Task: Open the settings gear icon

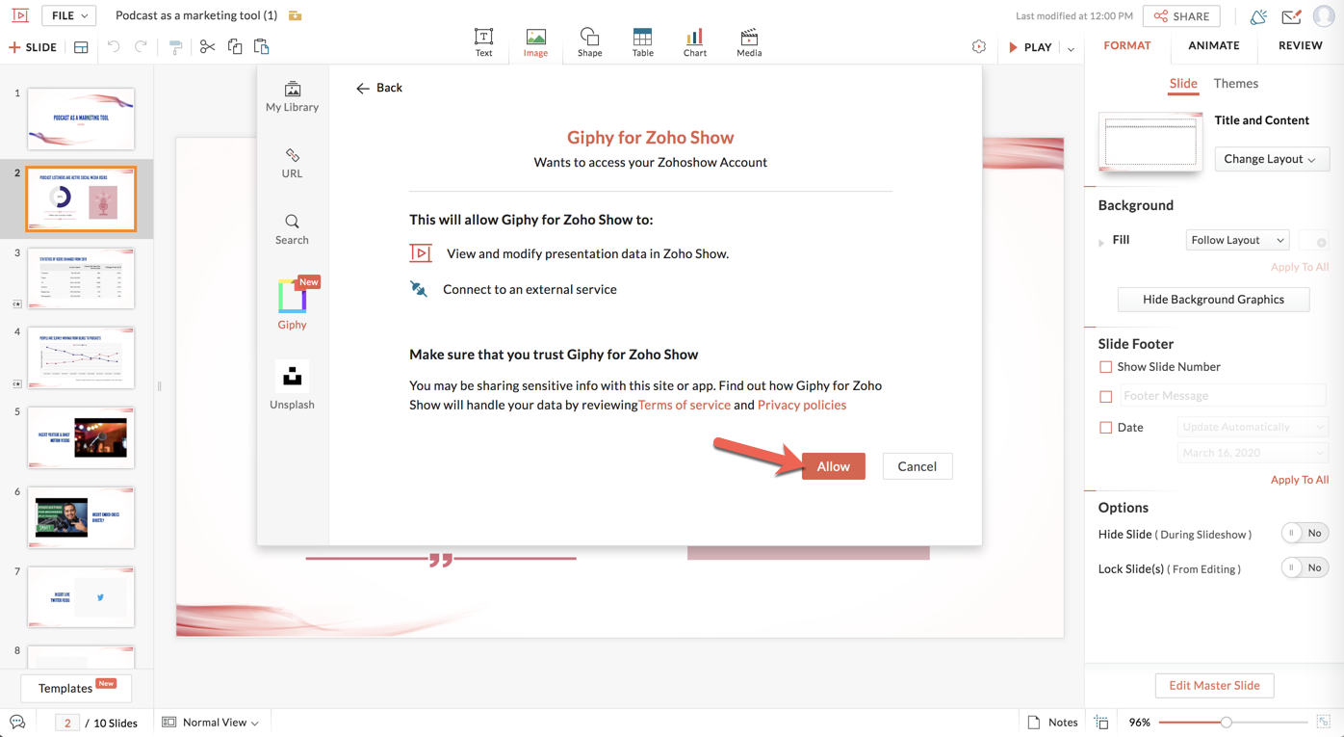Action: click(979, 47)
